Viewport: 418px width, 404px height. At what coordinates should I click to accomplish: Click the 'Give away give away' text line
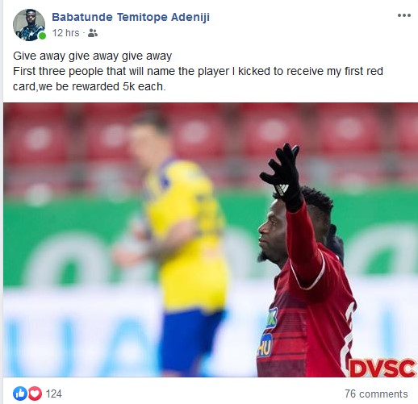point(92,56)
